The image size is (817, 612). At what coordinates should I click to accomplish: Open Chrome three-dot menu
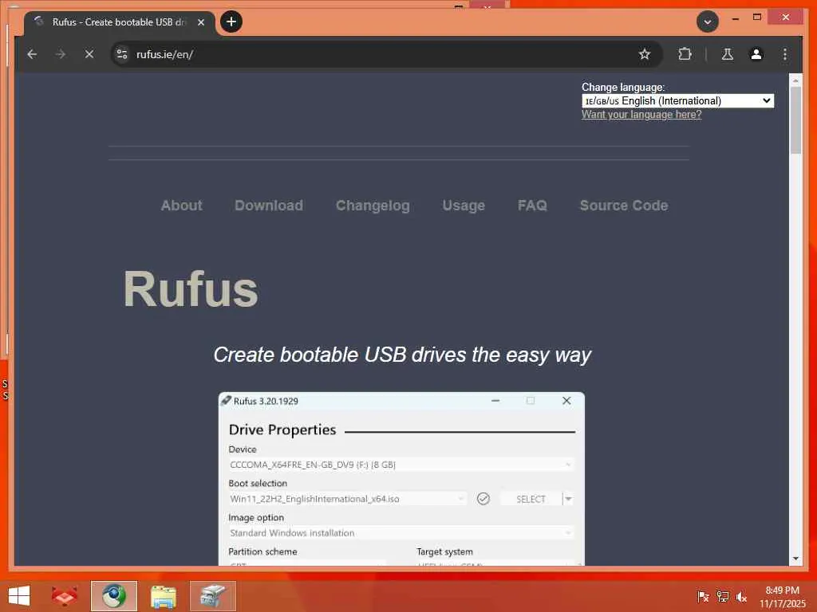(785, 54)
